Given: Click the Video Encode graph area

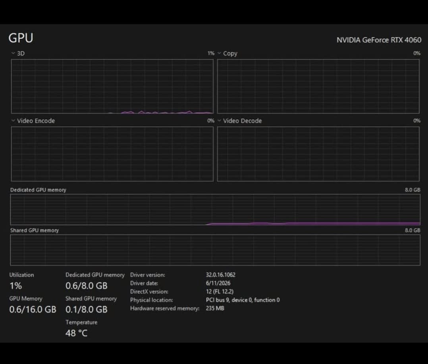Looking at the screenshot, I should point(112,154).
